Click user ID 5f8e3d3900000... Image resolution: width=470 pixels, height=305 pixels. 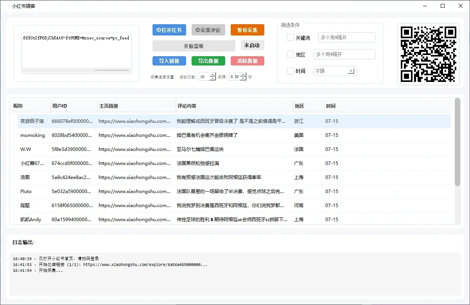[71, 149]
